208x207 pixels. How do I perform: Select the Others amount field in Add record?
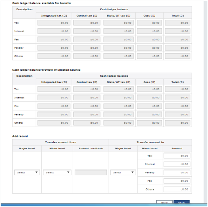pyautogui.click(x=177, y=189)
